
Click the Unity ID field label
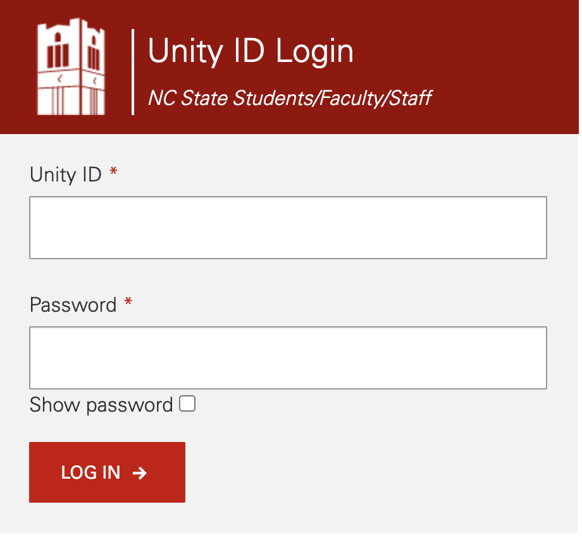tap(65, 175)
